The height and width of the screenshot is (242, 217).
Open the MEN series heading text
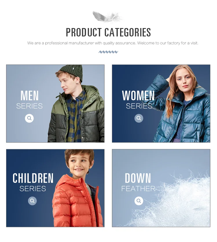[x=30, y=96]
